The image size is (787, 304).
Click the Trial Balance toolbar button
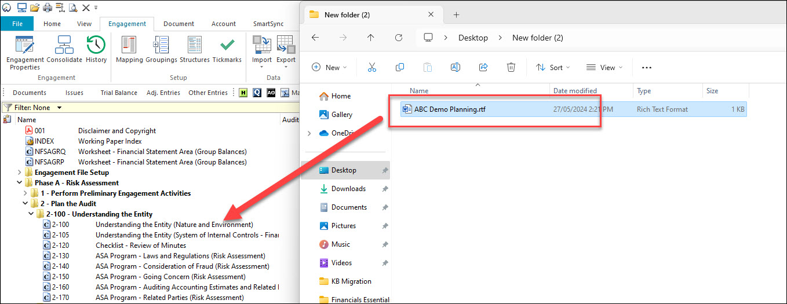pos(119,93)
